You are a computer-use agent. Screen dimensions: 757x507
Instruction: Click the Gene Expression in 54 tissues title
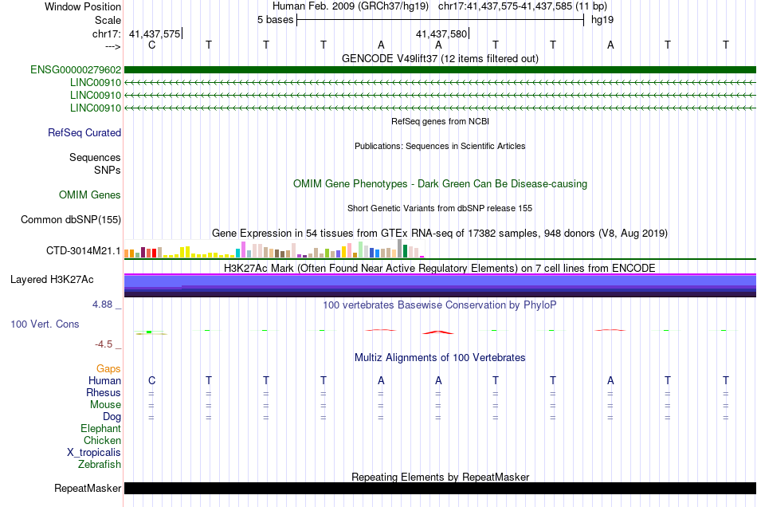[440, 234]
